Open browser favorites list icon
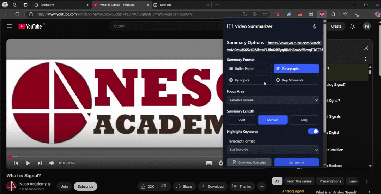 (345, 14)
